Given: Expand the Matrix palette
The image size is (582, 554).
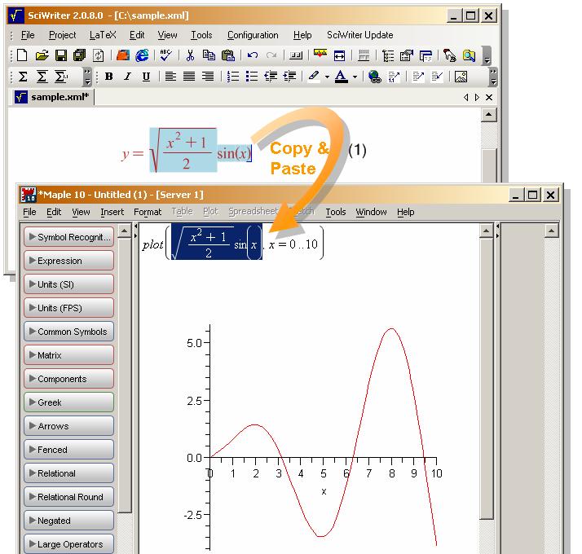Looking at the screenshot, I should 69,355.
